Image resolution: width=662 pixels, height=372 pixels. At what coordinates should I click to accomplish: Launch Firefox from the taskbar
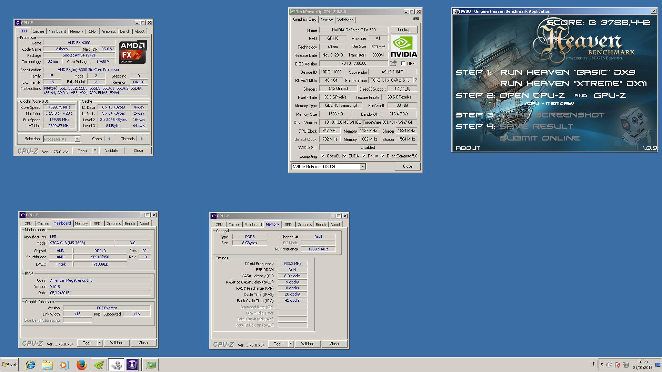click(81, 365)
